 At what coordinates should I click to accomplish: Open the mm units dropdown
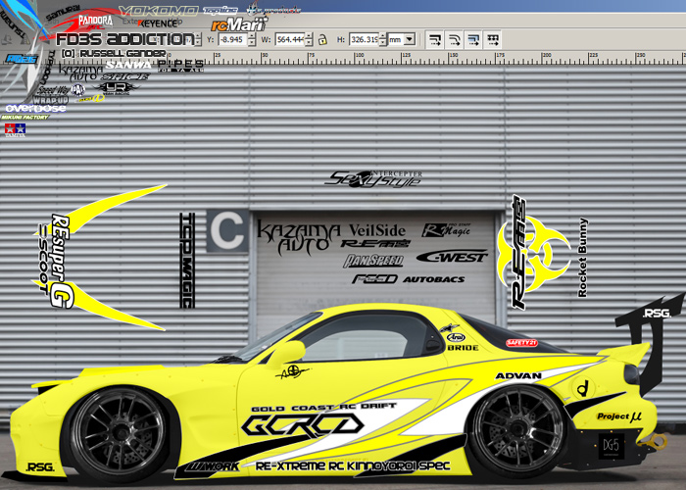[x=410, y=39]
